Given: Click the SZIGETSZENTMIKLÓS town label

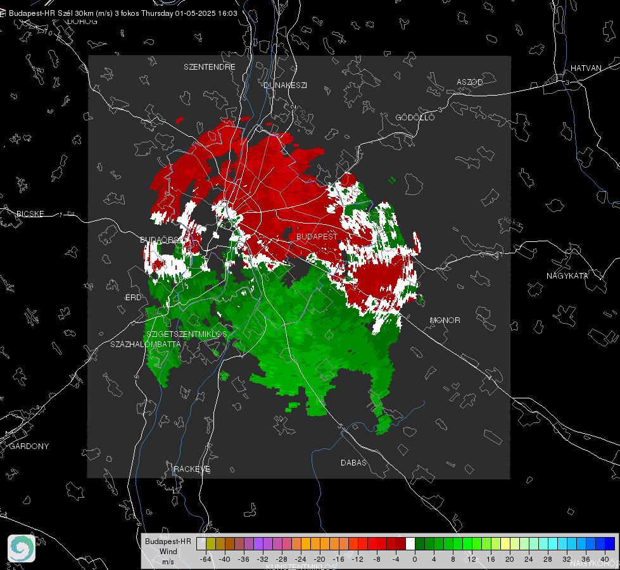Looking at the screenshot, I should tap(187, 334).
